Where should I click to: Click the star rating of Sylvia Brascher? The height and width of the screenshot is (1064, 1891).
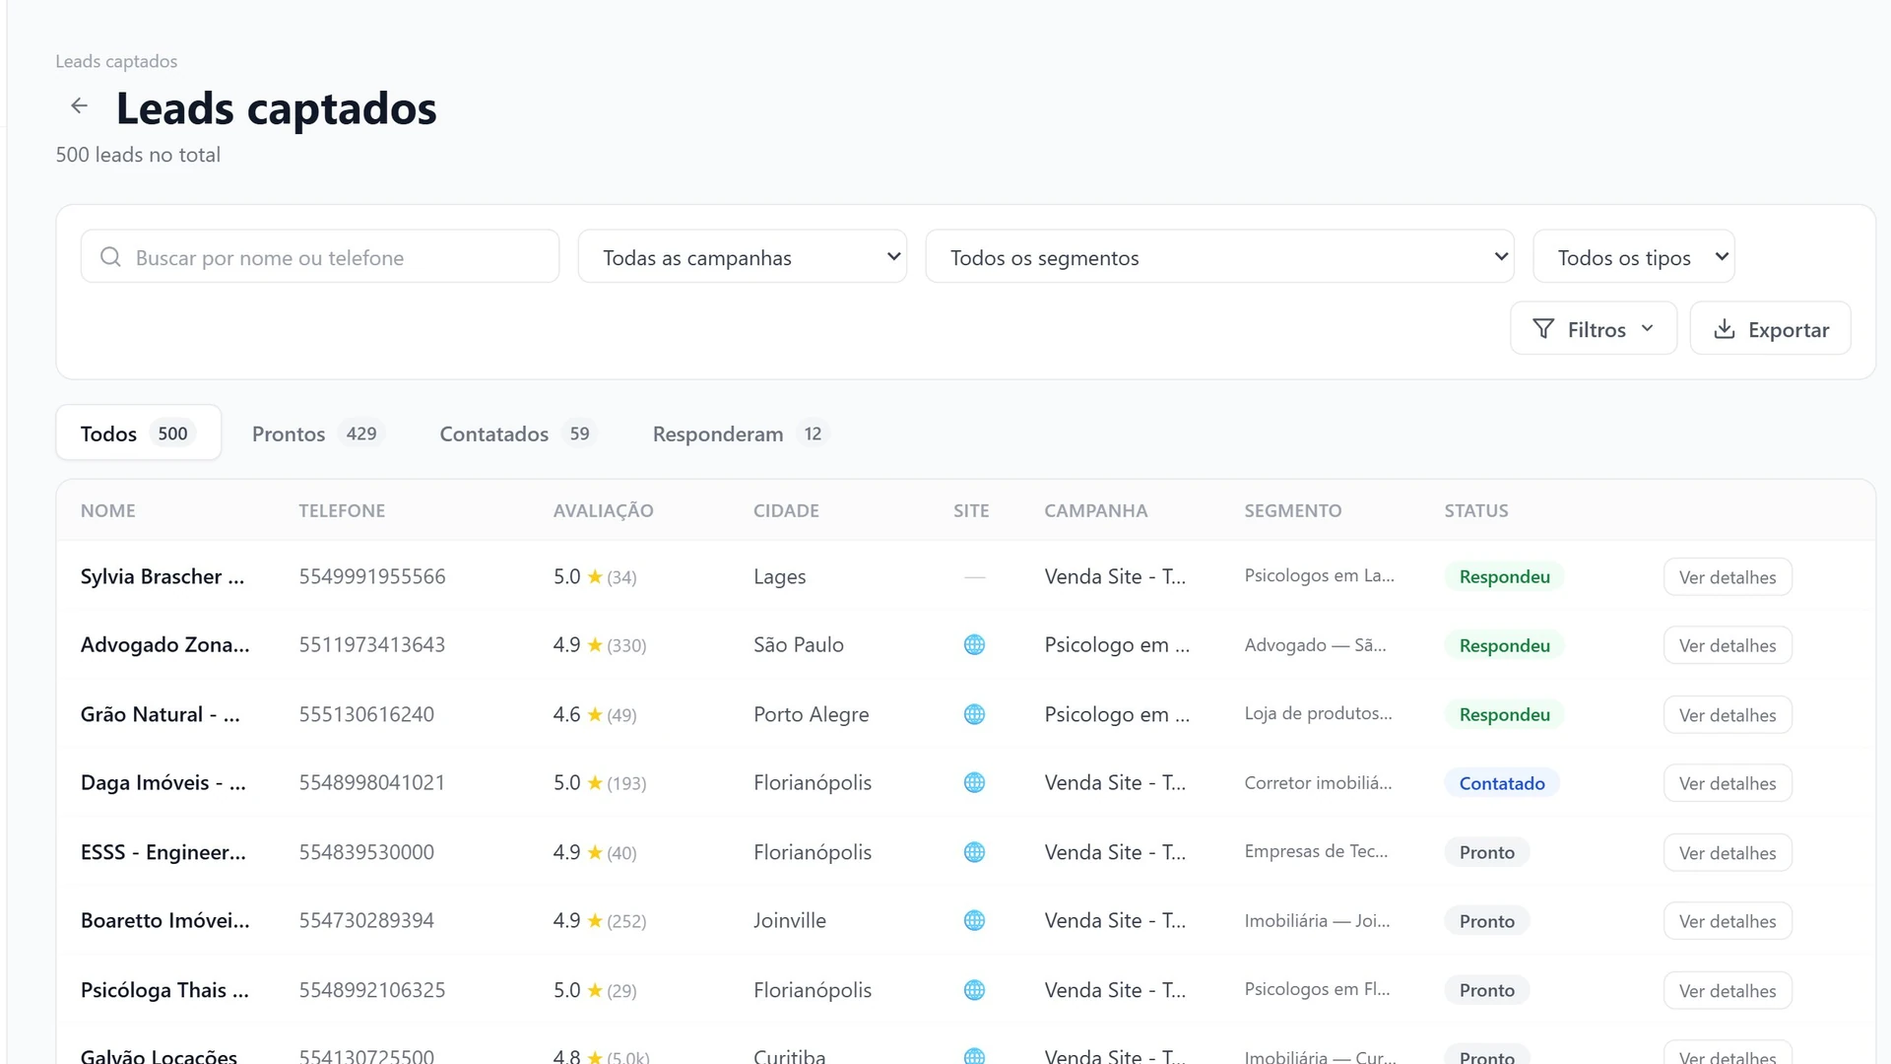pyautogui.click(x=595, y=576)
